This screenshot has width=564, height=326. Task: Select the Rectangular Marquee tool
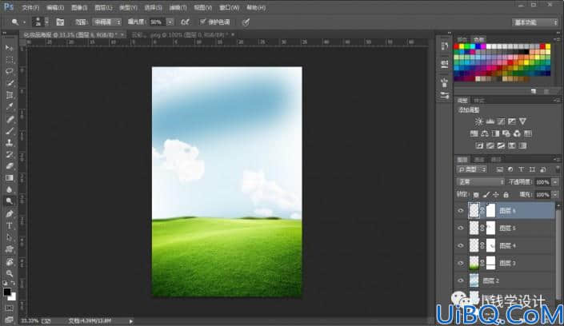tap(10, 60)
